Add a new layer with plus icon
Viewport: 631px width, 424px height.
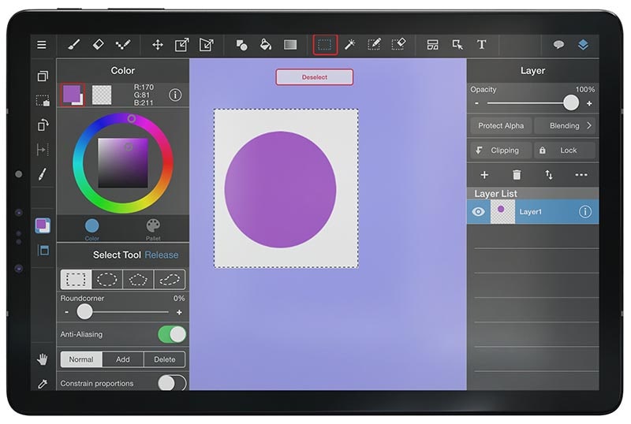tap(484, 175)
